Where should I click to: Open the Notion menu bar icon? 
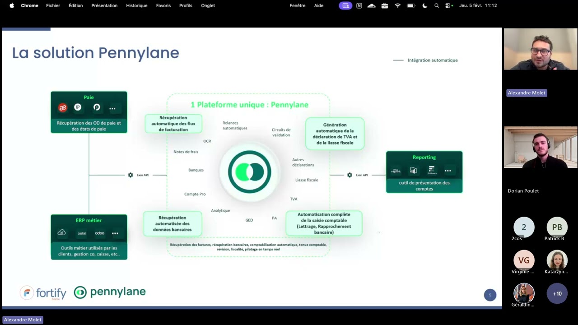pyautogui.click(x=359, y=5)
